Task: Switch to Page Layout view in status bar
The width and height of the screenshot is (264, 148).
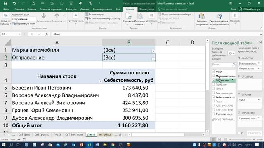Action: point(219,139)
